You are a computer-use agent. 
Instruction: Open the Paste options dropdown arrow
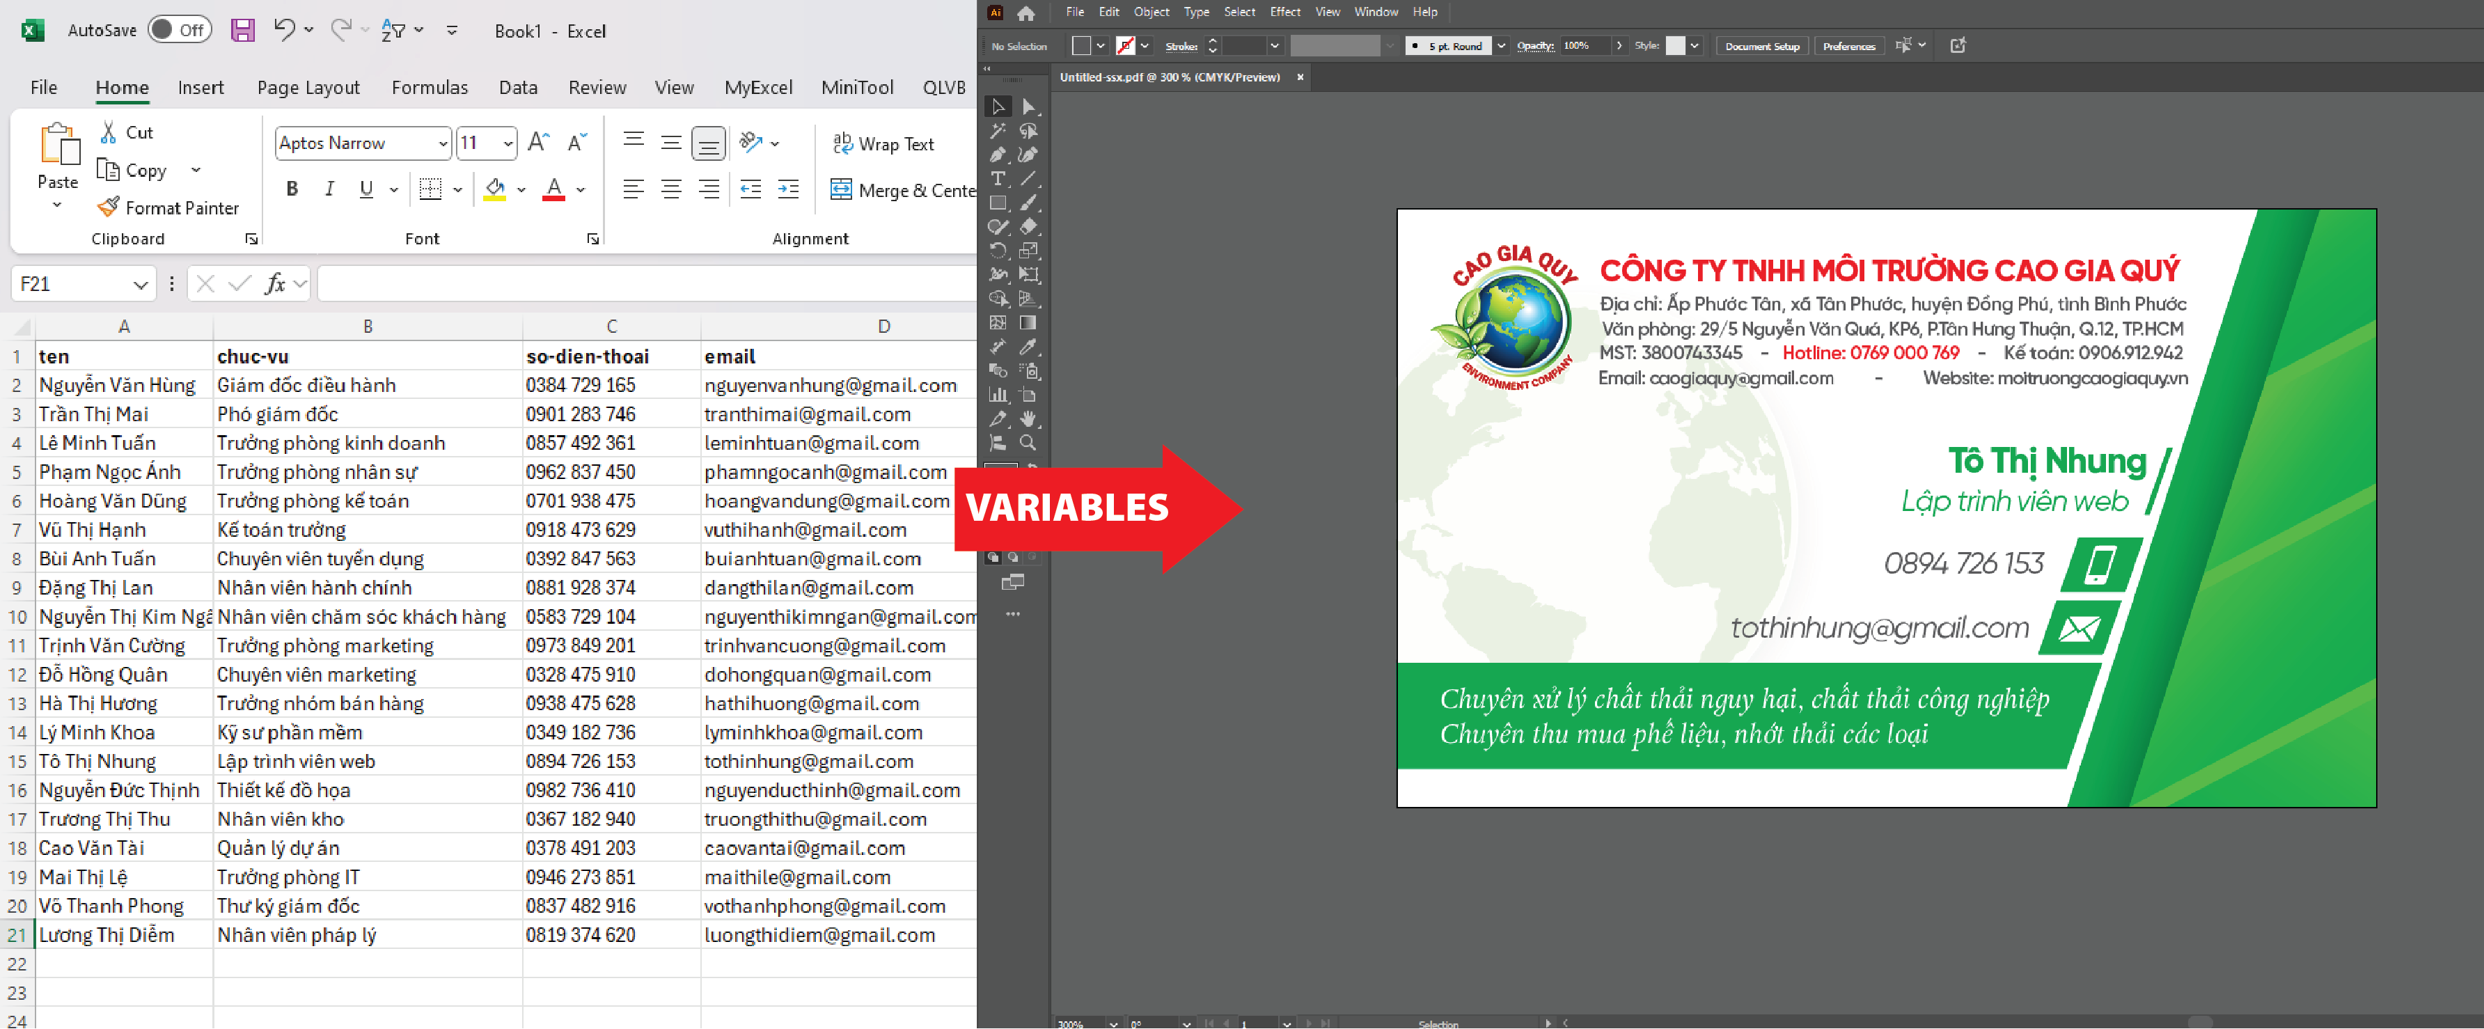pos(57,205)
